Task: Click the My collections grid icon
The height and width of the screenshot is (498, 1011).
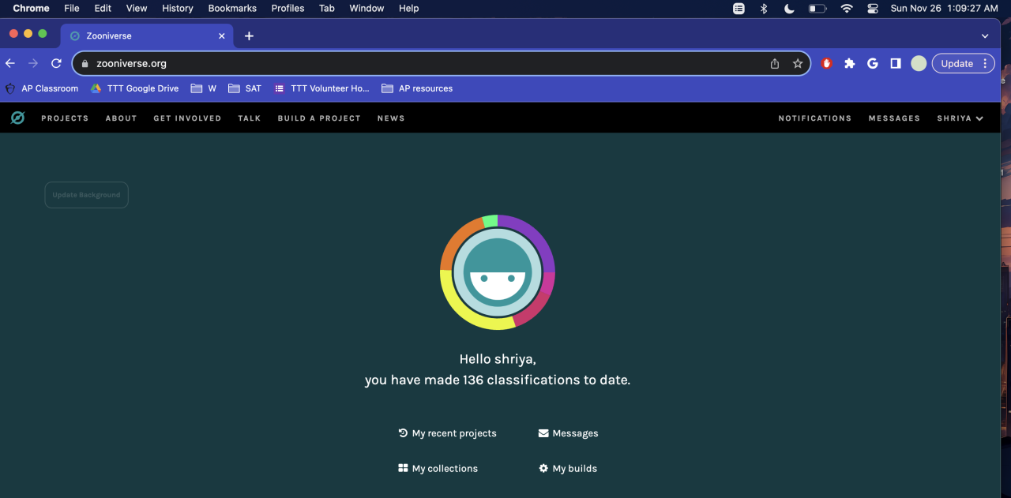Action: point(403,468)
